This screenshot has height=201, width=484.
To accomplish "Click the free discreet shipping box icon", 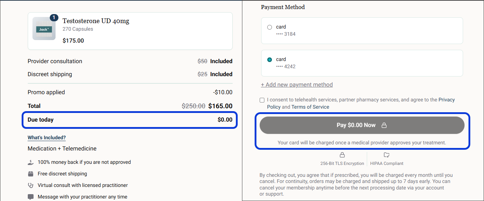I will [x=31, y=174].
